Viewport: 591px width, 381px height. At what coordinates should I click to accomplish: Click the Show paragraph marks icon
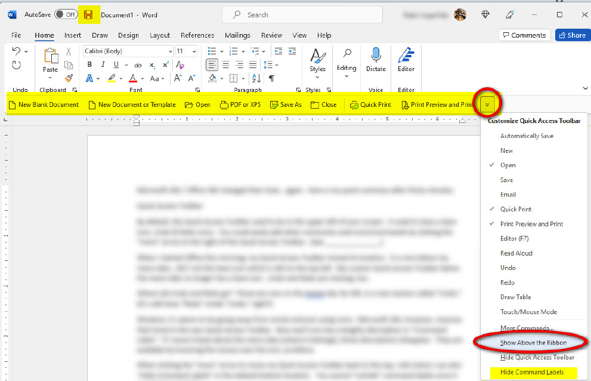tap(271, 78)
